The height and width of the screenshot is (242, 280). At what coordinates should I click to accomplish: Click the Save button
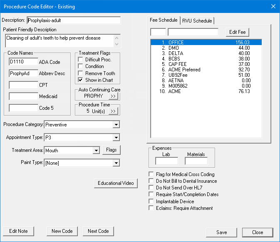pyautogui.click(x=221, y=232)
